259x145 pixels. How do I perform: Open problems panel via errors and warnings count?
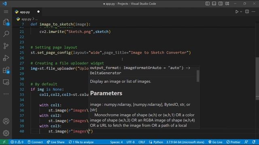click(x=17, y=142)
